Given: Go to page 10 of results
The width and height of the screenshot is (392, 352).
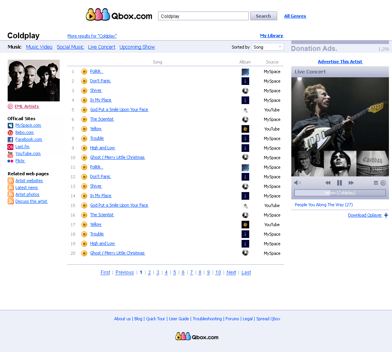Looking at the screenshot, I should pos(218,272).
